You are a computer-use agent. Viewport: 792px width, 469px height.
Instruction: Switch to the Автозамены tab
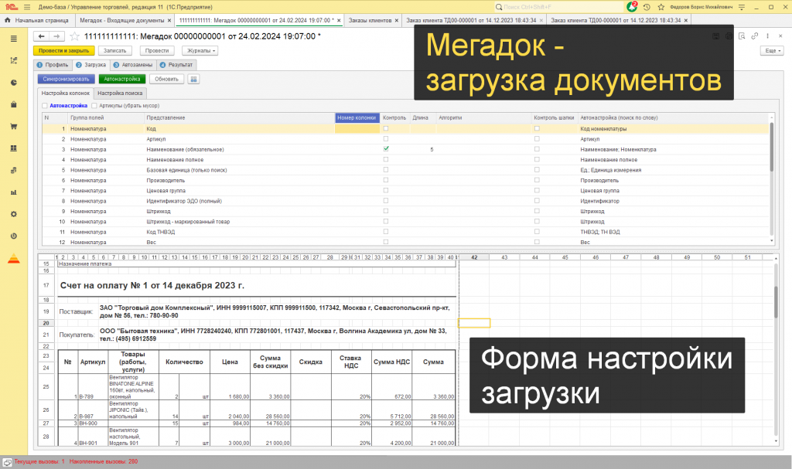133,65
